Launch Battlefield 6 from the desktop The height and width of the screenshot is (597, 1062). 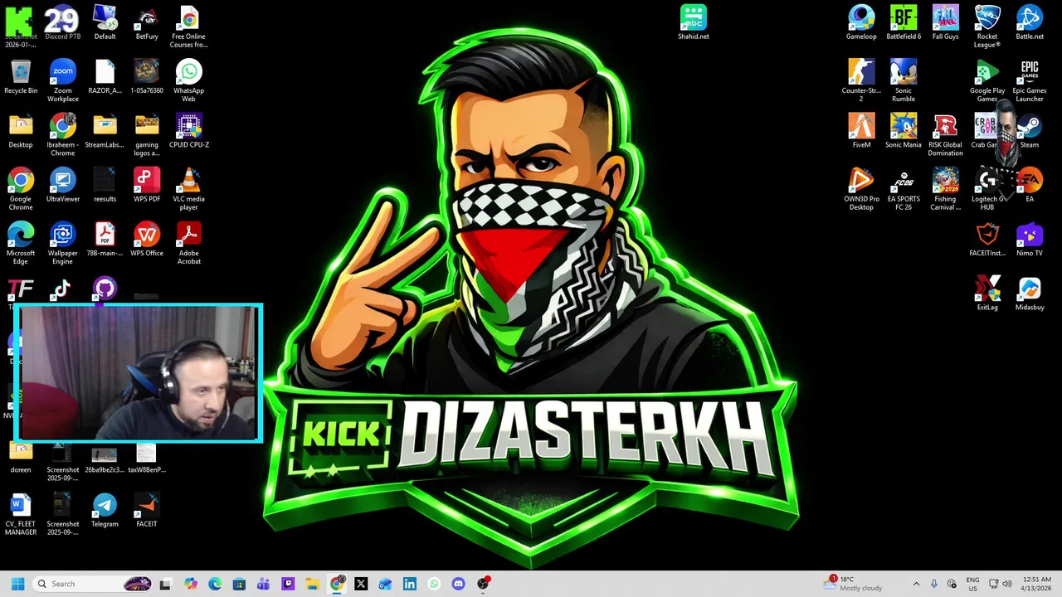tap(904, 22)
